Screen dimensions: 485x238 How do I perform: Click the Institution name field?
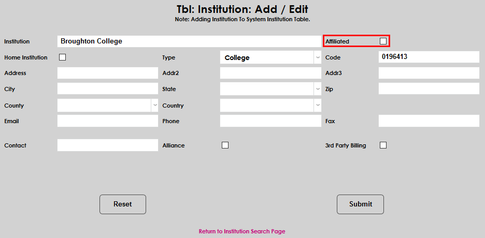coord(189,41)
